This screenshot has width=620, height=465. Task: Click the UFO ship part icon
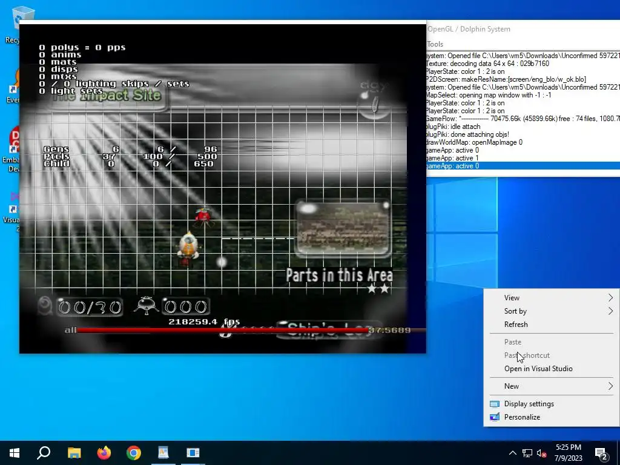point(146,306)
